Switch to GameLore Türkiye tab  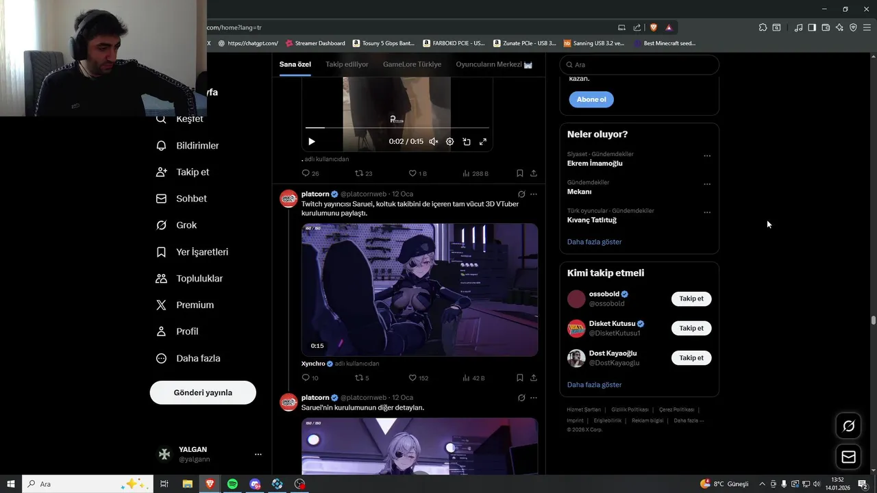click(412, 64)
